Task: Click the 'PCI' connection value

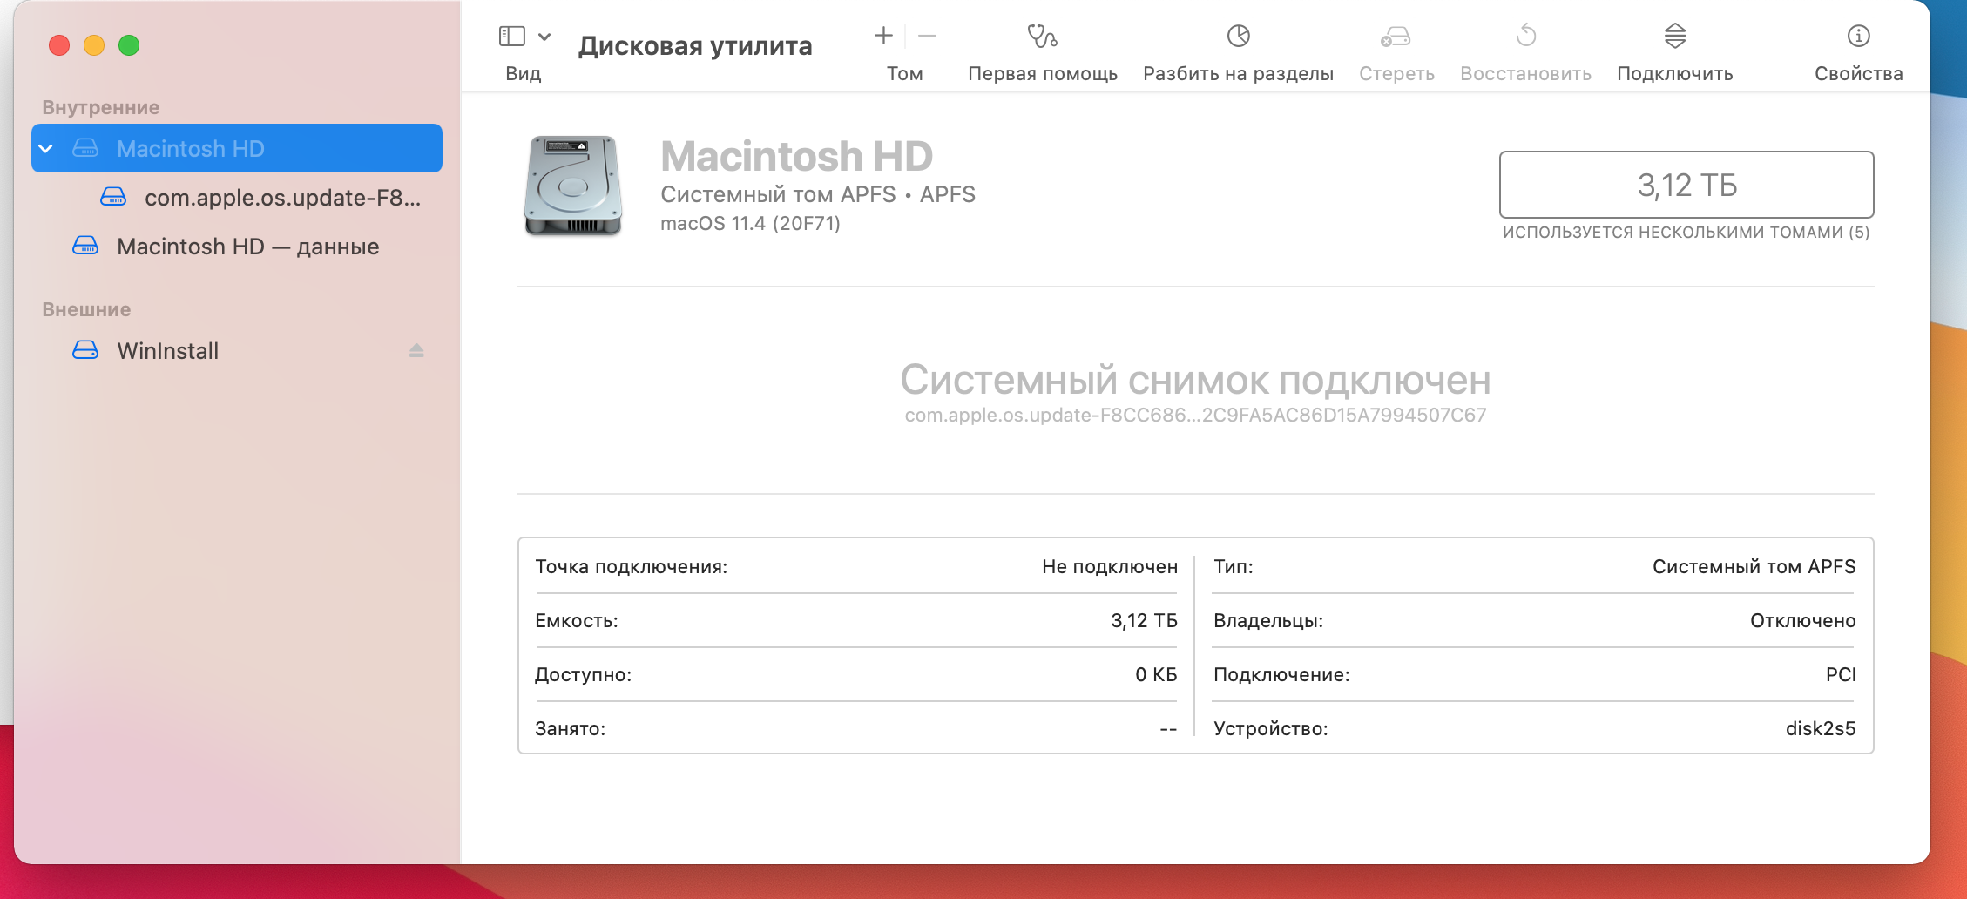Action: (x=1841, y=675)
